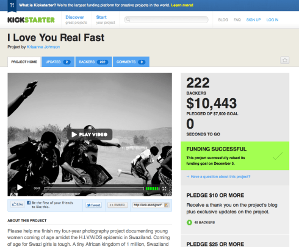The width and height of the screenshot is (299, 247).
Task: Click the star icon to favorite project
Action: point(285,60)
